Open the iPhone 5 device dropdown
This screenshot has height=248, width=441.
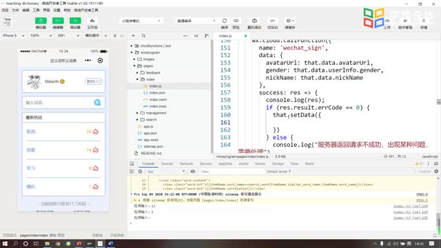pos(13,36)
